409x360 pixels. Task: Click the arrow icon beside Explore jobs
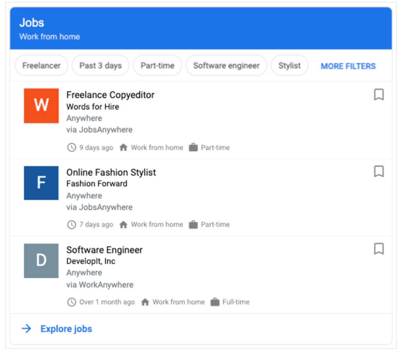pyautogui.click(x=27, y=329)
